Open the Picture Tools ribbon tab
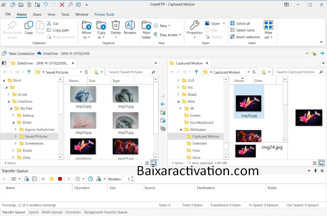Viewport: 327px width, 216px height. point(104,15)
